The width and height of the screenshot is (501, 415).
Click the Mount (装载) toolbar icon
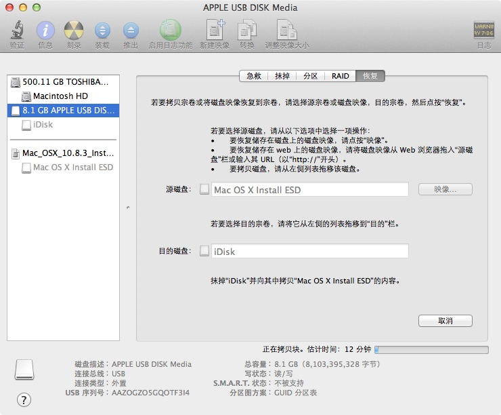coord(102,31)
